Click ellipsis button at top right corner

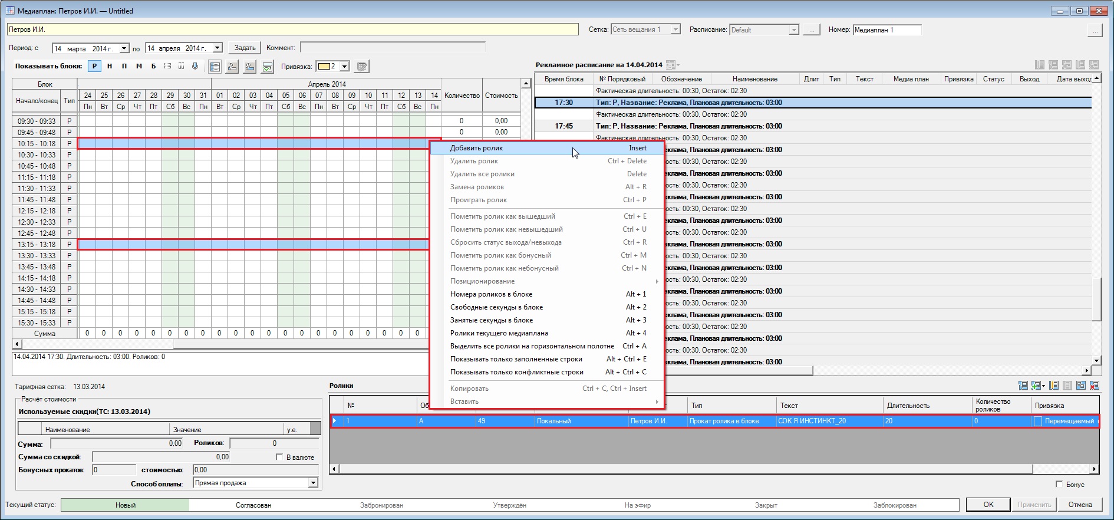click(1095, 29)
